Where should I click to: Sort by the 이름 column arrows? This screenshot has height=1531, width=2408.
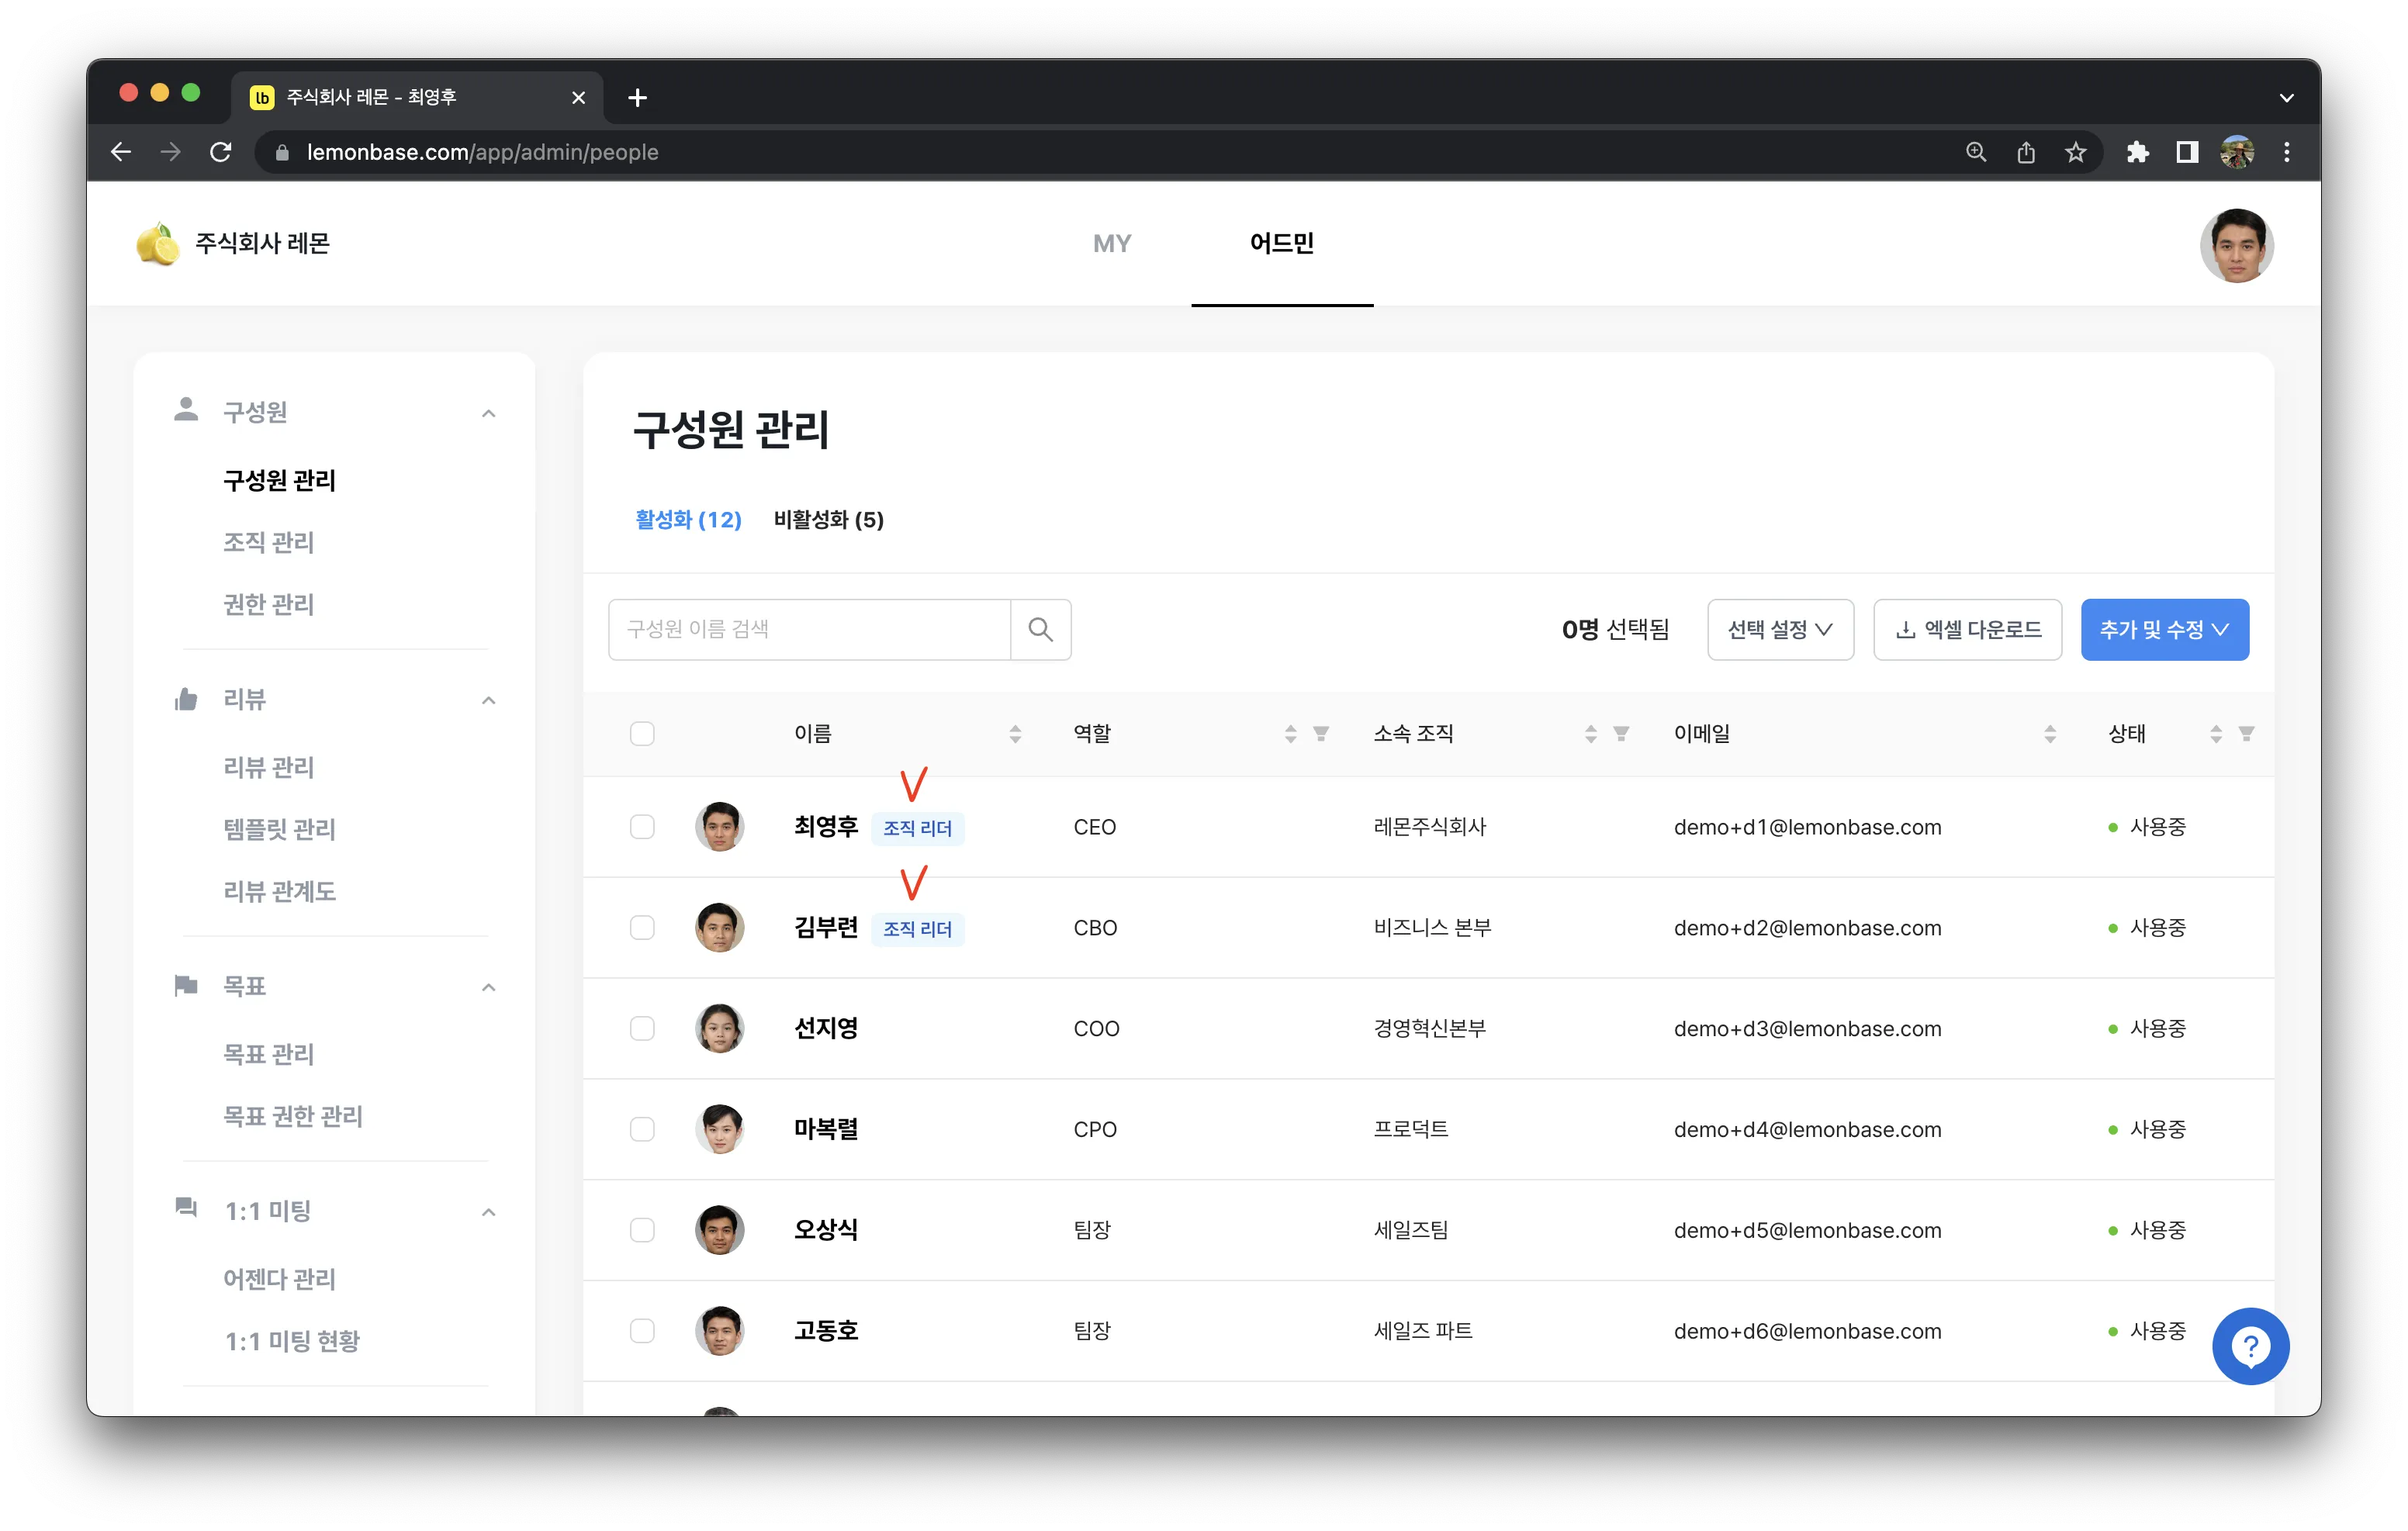tap(1015, 734)
